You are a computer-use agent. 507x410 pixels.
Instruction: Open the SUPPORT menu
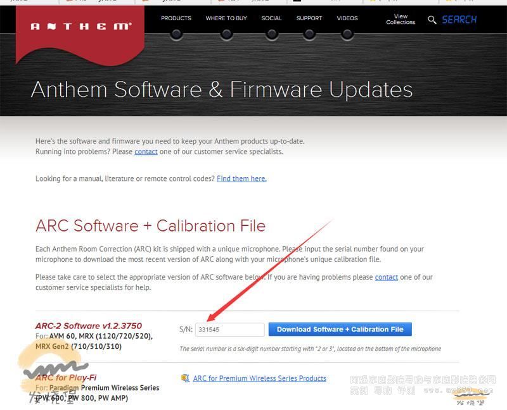pyautogui.click(x=309, y=18)
